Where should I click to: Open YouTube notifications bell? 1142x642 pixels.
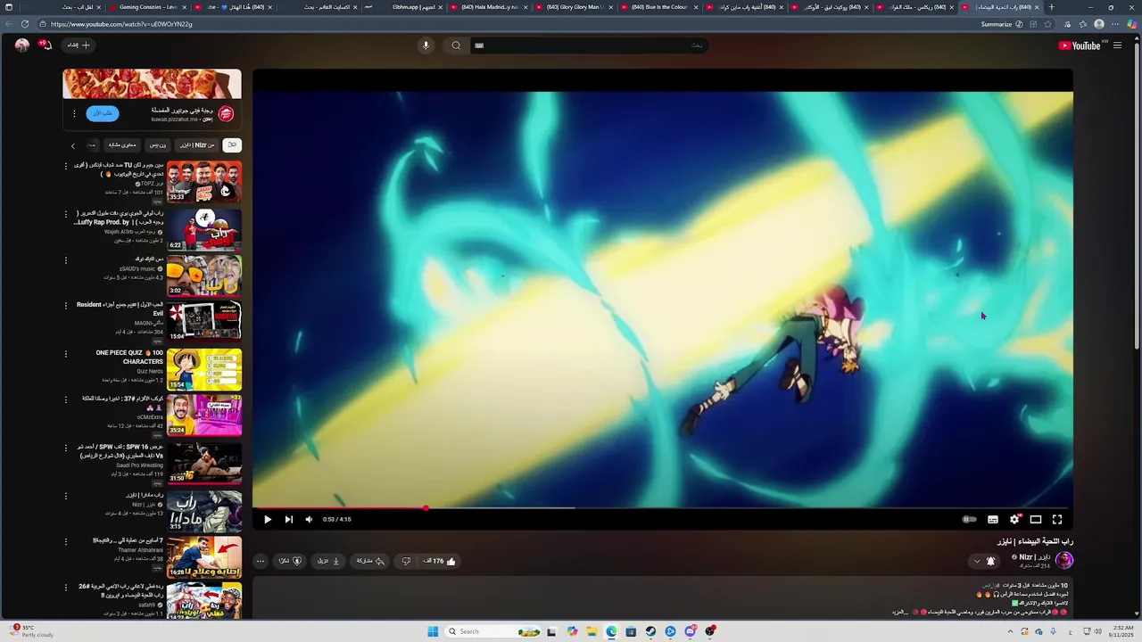pyautogui.click(x=46, y=45)
